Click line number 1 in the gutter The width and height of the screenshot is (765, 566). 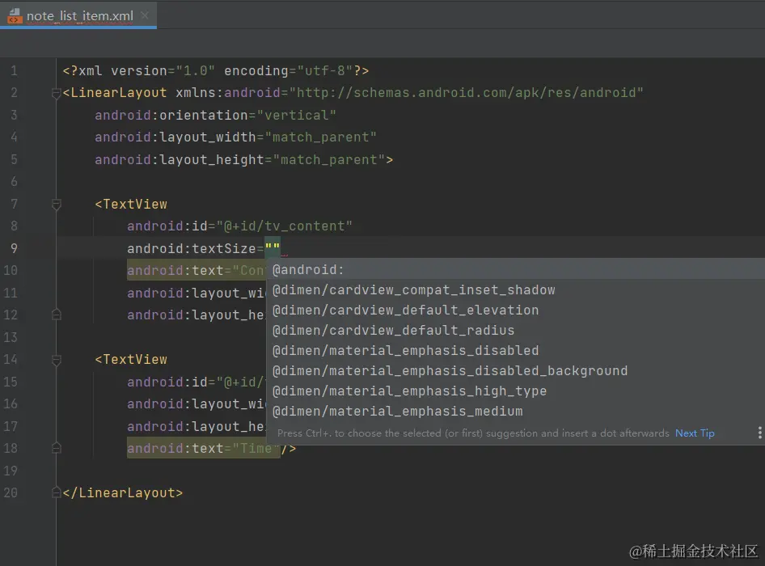[x=14, y=71]
